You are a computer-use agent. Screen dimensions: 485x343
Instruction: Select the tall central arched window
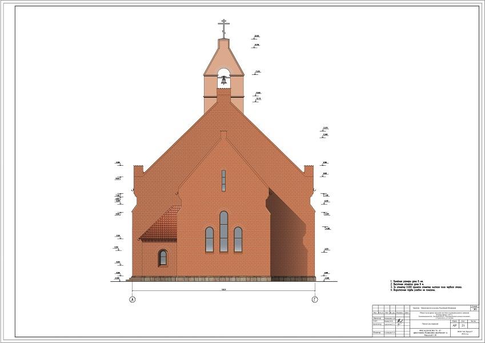[x=223, y=231]
